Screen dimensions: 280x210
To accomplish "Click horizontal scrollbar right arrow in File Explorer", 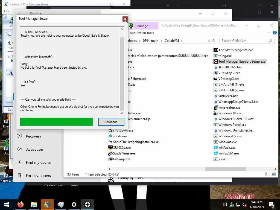I will (x=275, y=169).
